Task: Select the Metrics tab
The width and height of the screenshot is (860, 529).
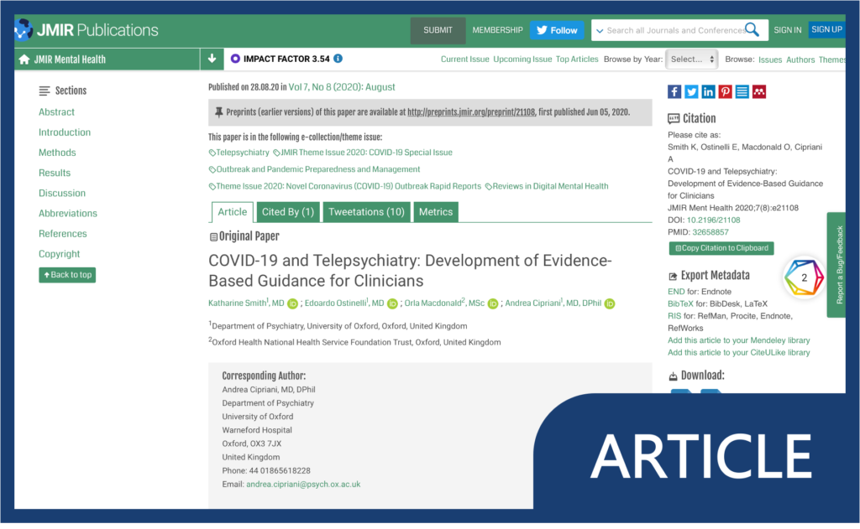Action: coord(435,212)
